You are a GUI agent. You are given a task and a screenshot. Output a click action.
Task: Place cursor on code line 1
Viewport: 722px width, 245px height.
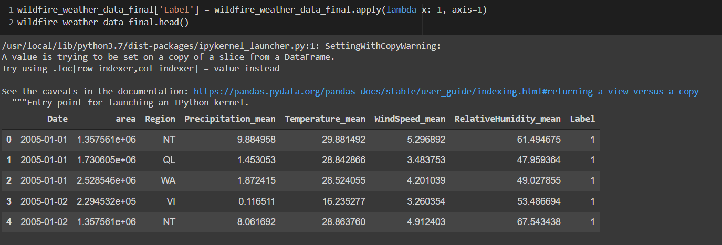(x=252, y=10)
